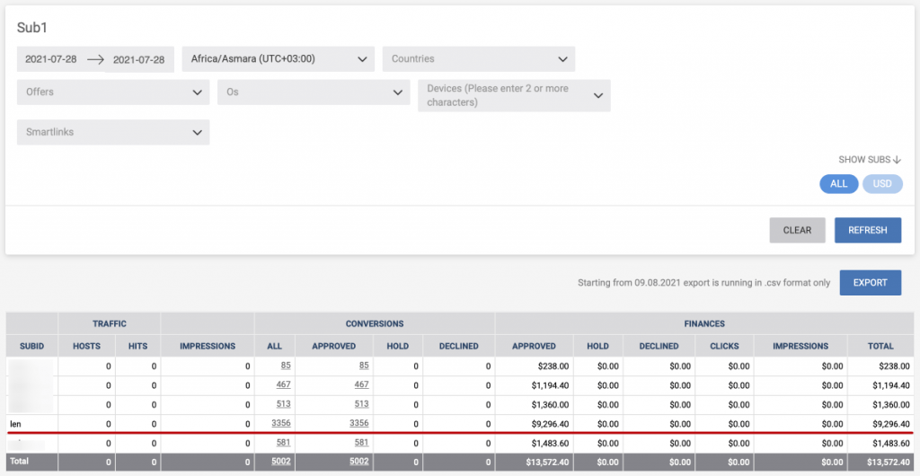Image resolution: width=920 pixels, height=476 pixels.
Task: Click the arrow between the two dates
Action: [95, 59]
